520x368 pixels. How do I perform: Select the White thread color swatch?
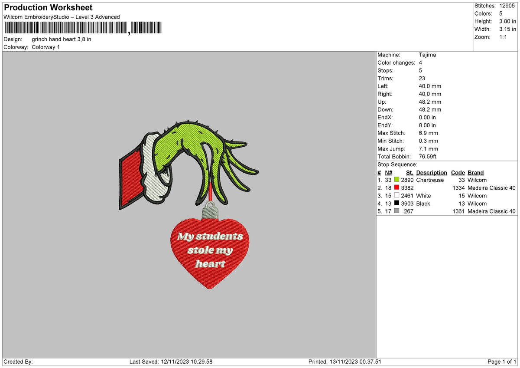(x=396, y=196)
